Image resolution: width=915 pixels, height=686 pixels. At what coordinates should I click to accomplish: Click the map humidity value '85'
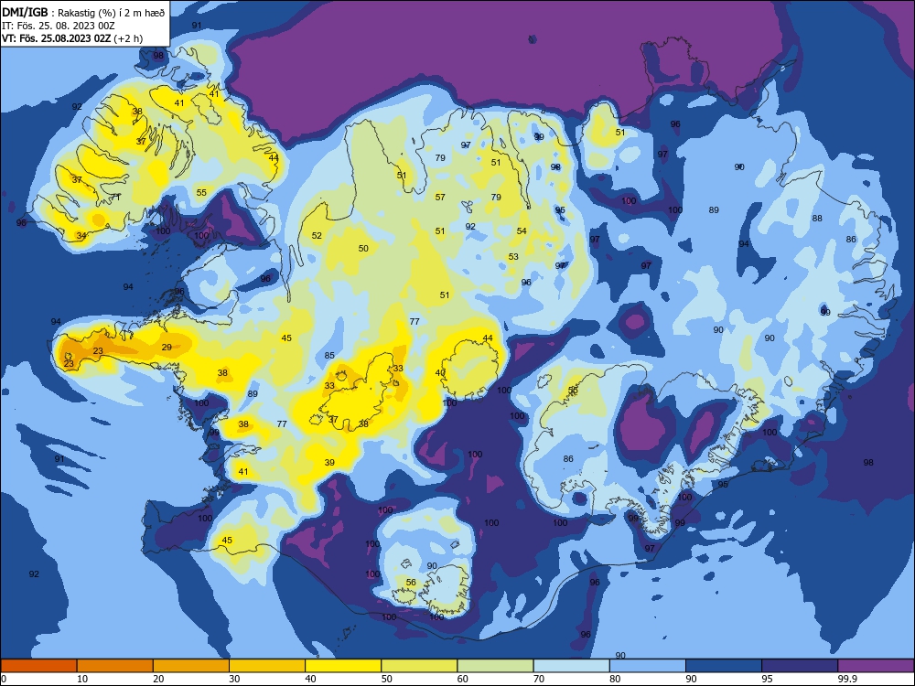[x=329, y=355]
